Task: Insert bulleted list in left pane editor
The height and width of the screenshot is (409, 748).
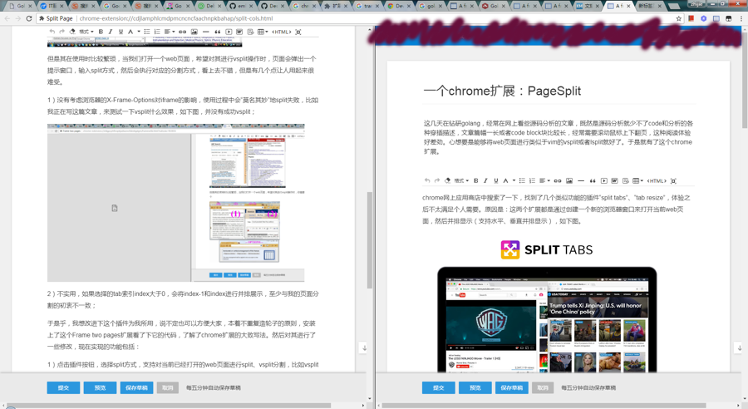Action: [x=147, y=32]
